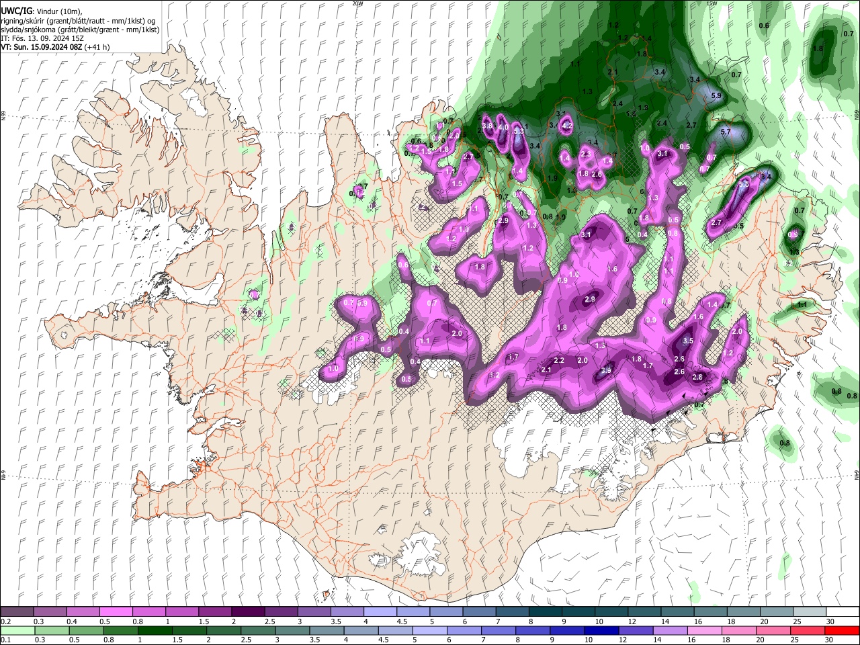Select the dark green 1 rain scale swatch

click(155, 630)
